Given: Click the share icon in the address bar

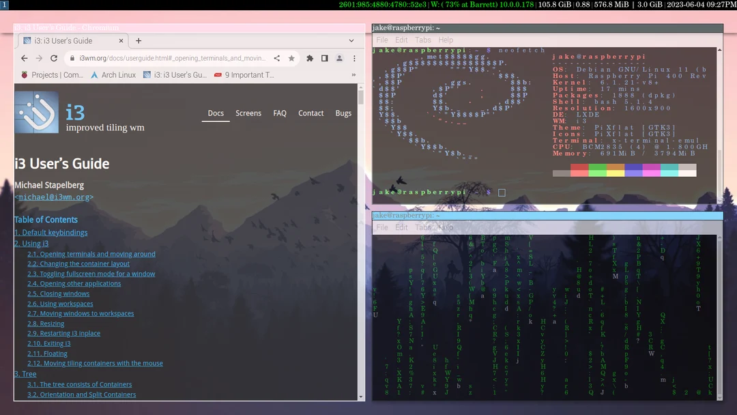Looking at the screenshot, I should click(276, 58).
